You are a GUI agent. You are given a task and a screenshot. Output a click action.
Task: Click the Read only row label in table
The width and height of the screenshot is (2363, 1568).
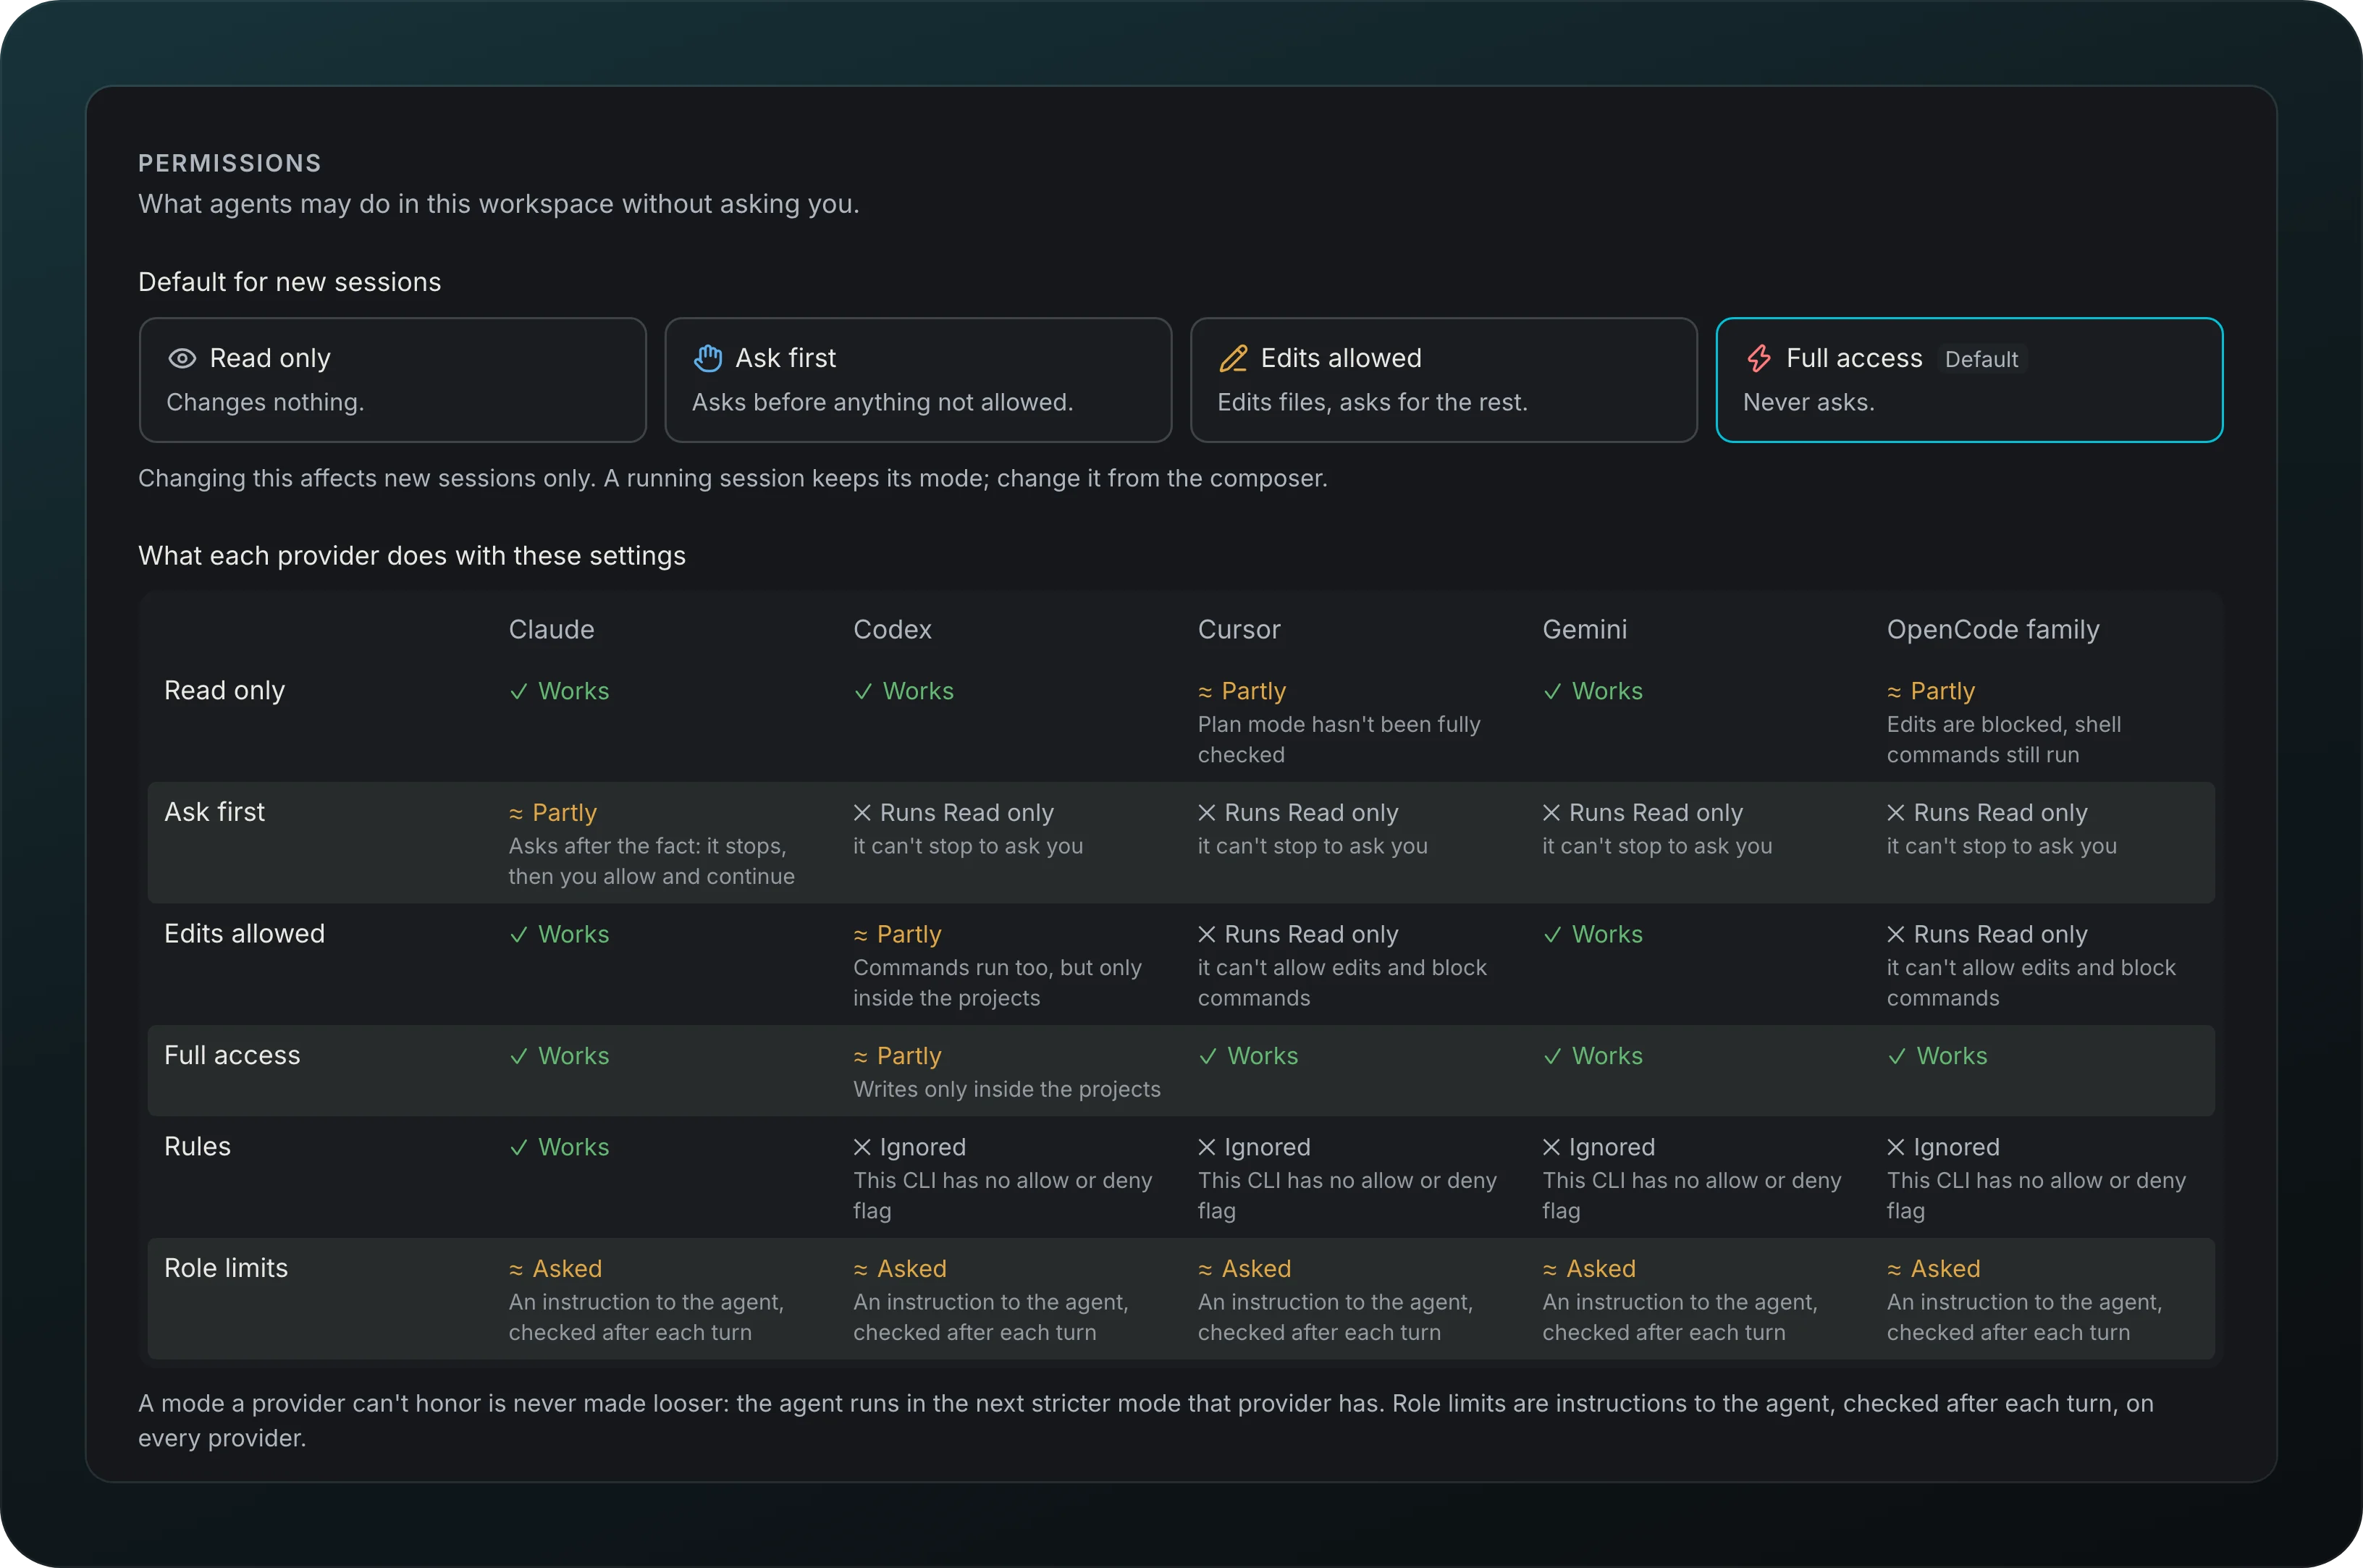pyautogui.click(x=225, y=690)
